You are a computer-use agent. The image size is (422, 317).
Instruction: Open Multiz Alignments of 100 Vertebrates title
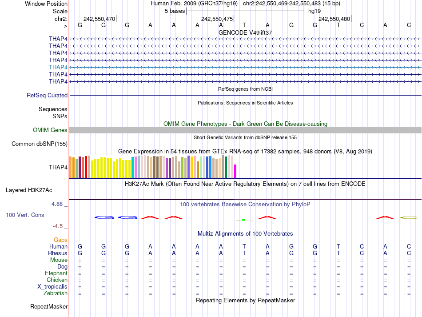click(x=245, y=234)
